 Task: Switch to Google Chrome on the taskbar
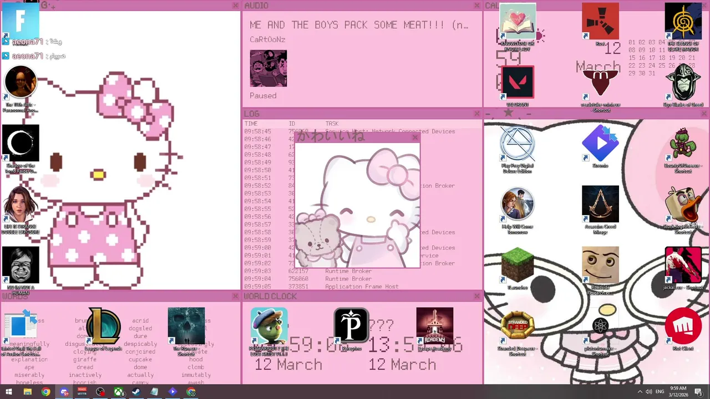[45, 392]
